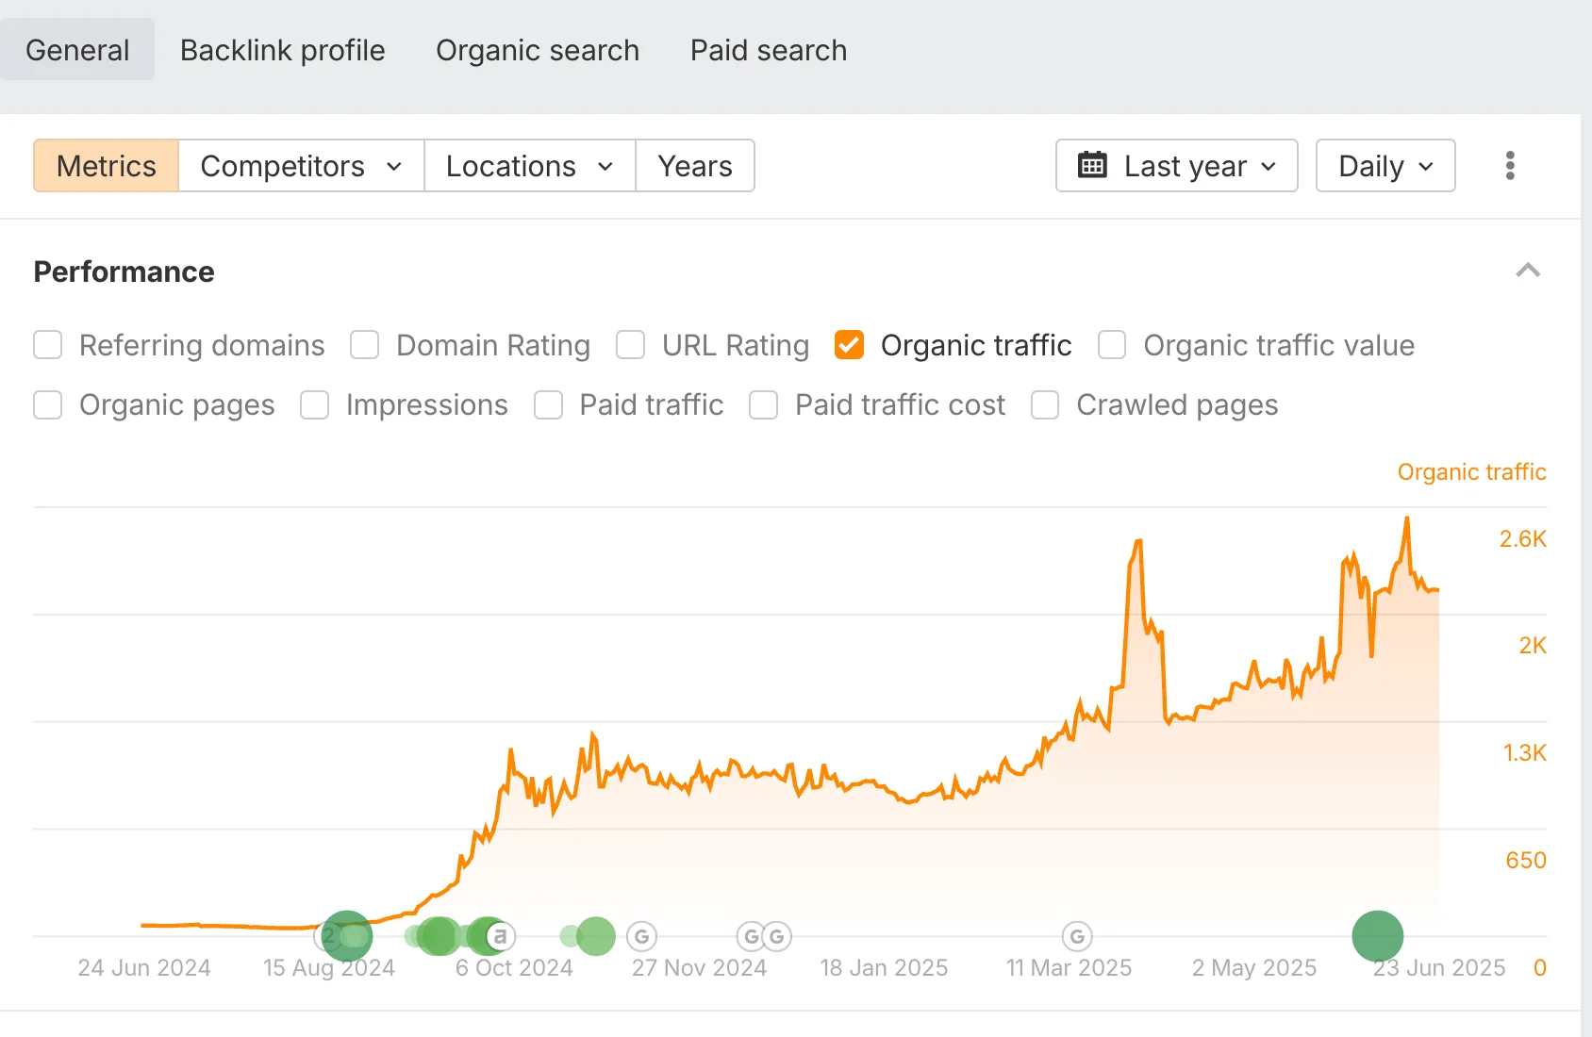The width and height of the screenshot is (1592, 1037).
Task: Open the three-dot options menu
Action: point(1510,165)
